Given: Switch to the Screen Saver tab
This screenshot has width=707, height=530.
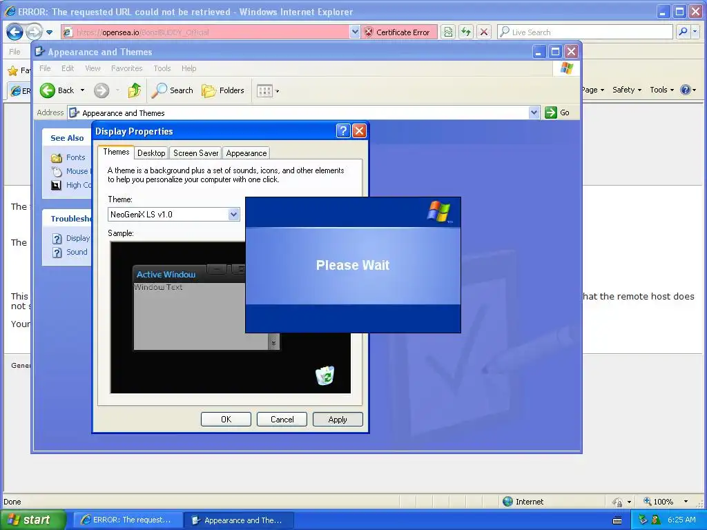Looking at the screenshot, I should [x=195, y=153].
